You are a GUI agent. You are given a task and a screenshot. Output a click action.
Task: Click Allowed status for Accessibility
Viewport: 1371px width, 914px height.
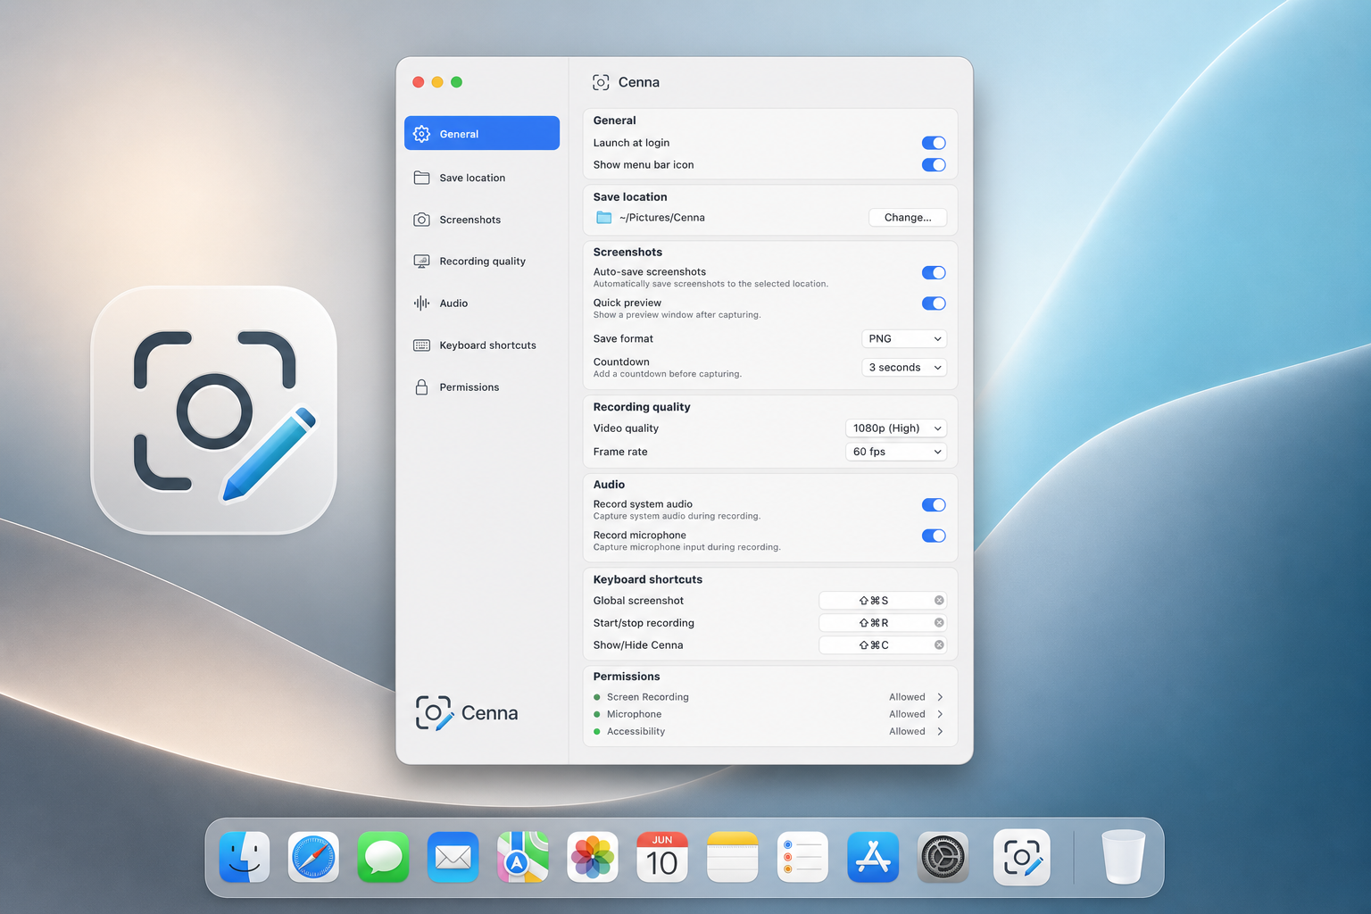[x=907, y=731]
